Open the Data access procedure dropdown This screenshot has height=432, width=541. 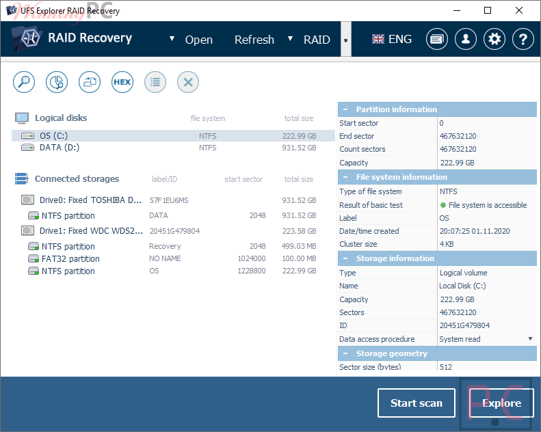[530, 339]
